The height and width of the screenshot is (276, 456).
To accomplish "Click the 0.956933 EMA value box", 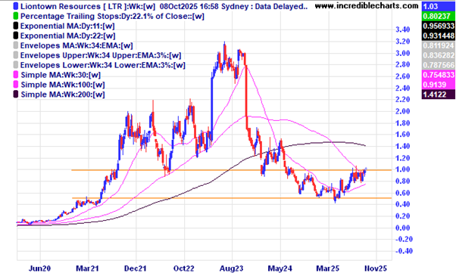I will click(439, 26).
